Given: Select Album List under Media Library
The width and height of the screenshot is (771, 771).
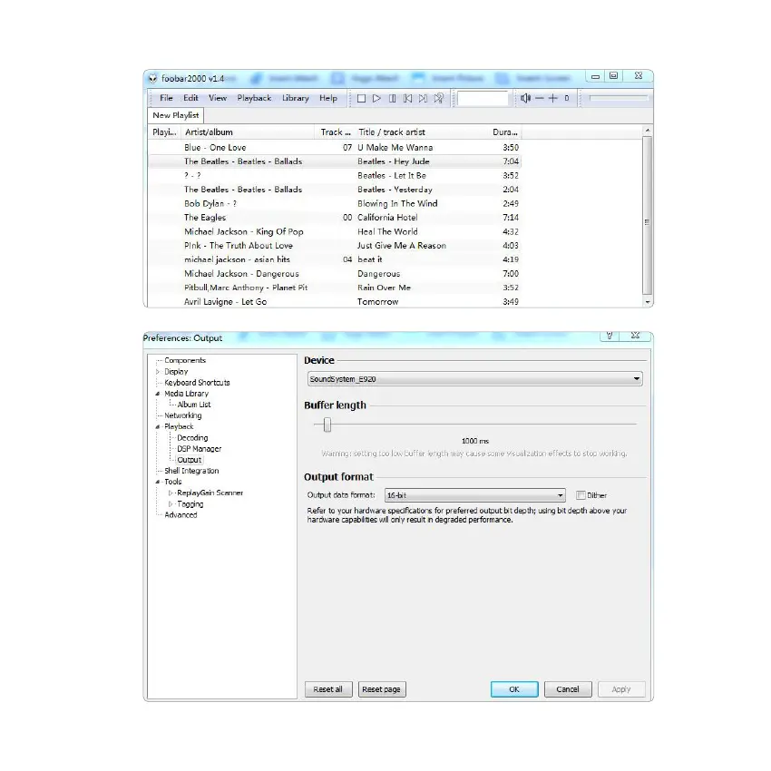Looking at the screenshot, I should pyautogui.click(x=194, y=405).
